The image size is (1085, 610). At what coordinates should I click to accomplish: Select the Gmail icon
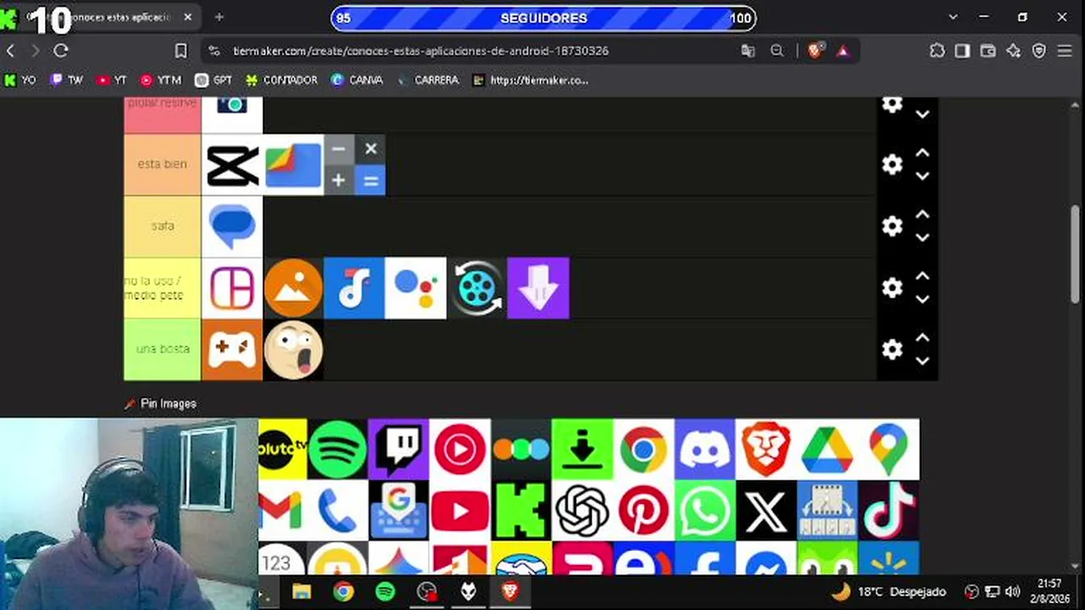(x=282, y=510)
